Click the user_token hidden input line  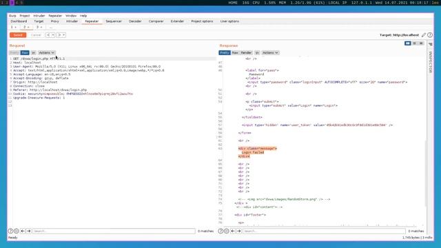[x=317, y=125]
